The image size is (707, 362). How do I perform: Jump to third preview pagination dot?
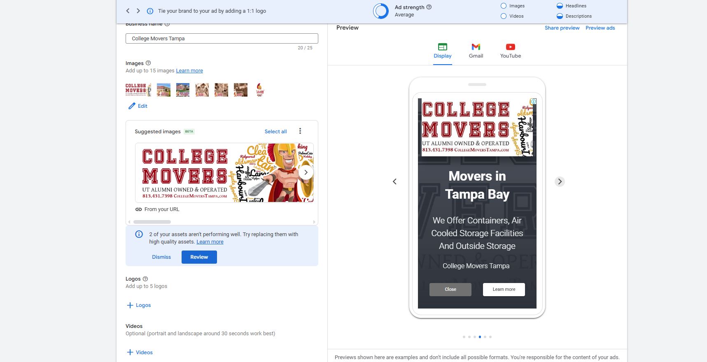point(475,337)
